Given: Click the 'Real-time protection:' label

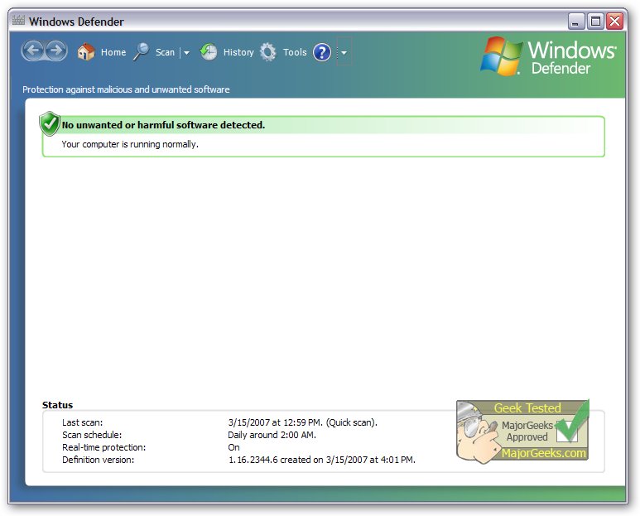Looking at the screenshot, I should [103, 447].
